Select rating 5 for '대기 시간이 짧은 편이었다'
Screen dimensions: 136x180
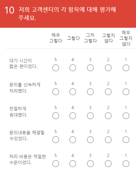[56, 68]
